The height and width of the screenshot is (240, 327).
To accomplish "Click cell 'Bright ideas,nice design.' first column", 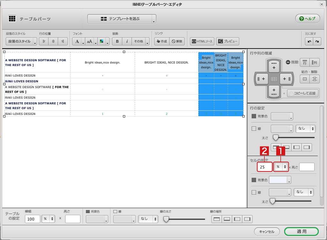I will (103, 62).
